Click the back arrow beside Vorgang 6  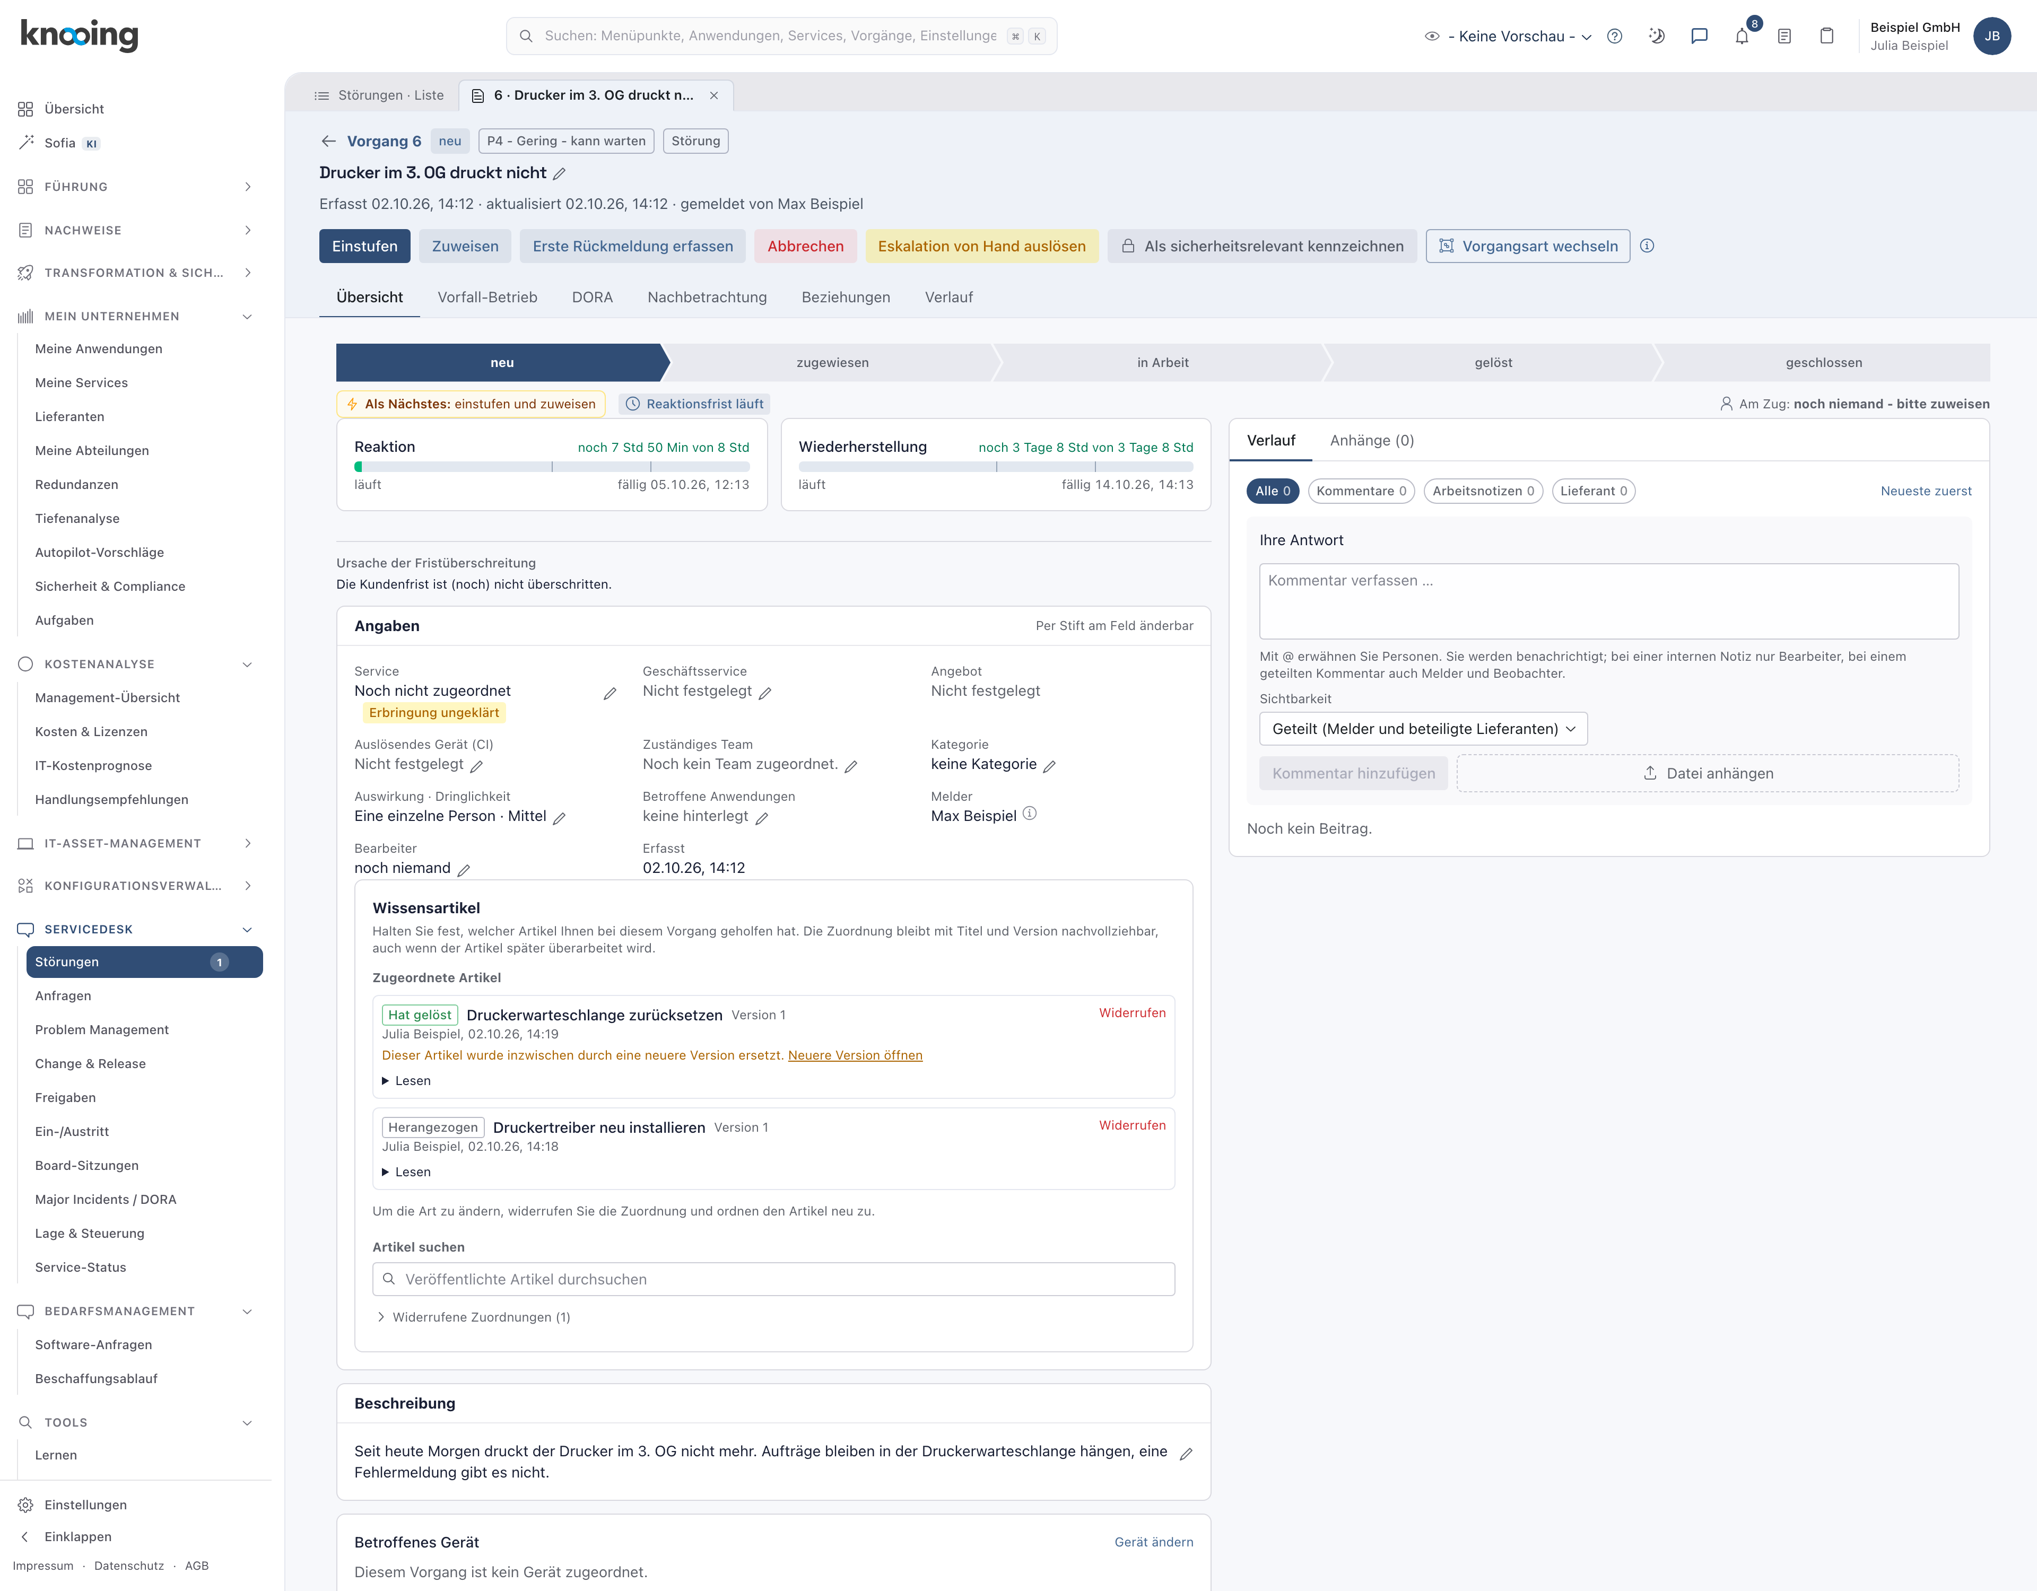click(x=328, y=141)
